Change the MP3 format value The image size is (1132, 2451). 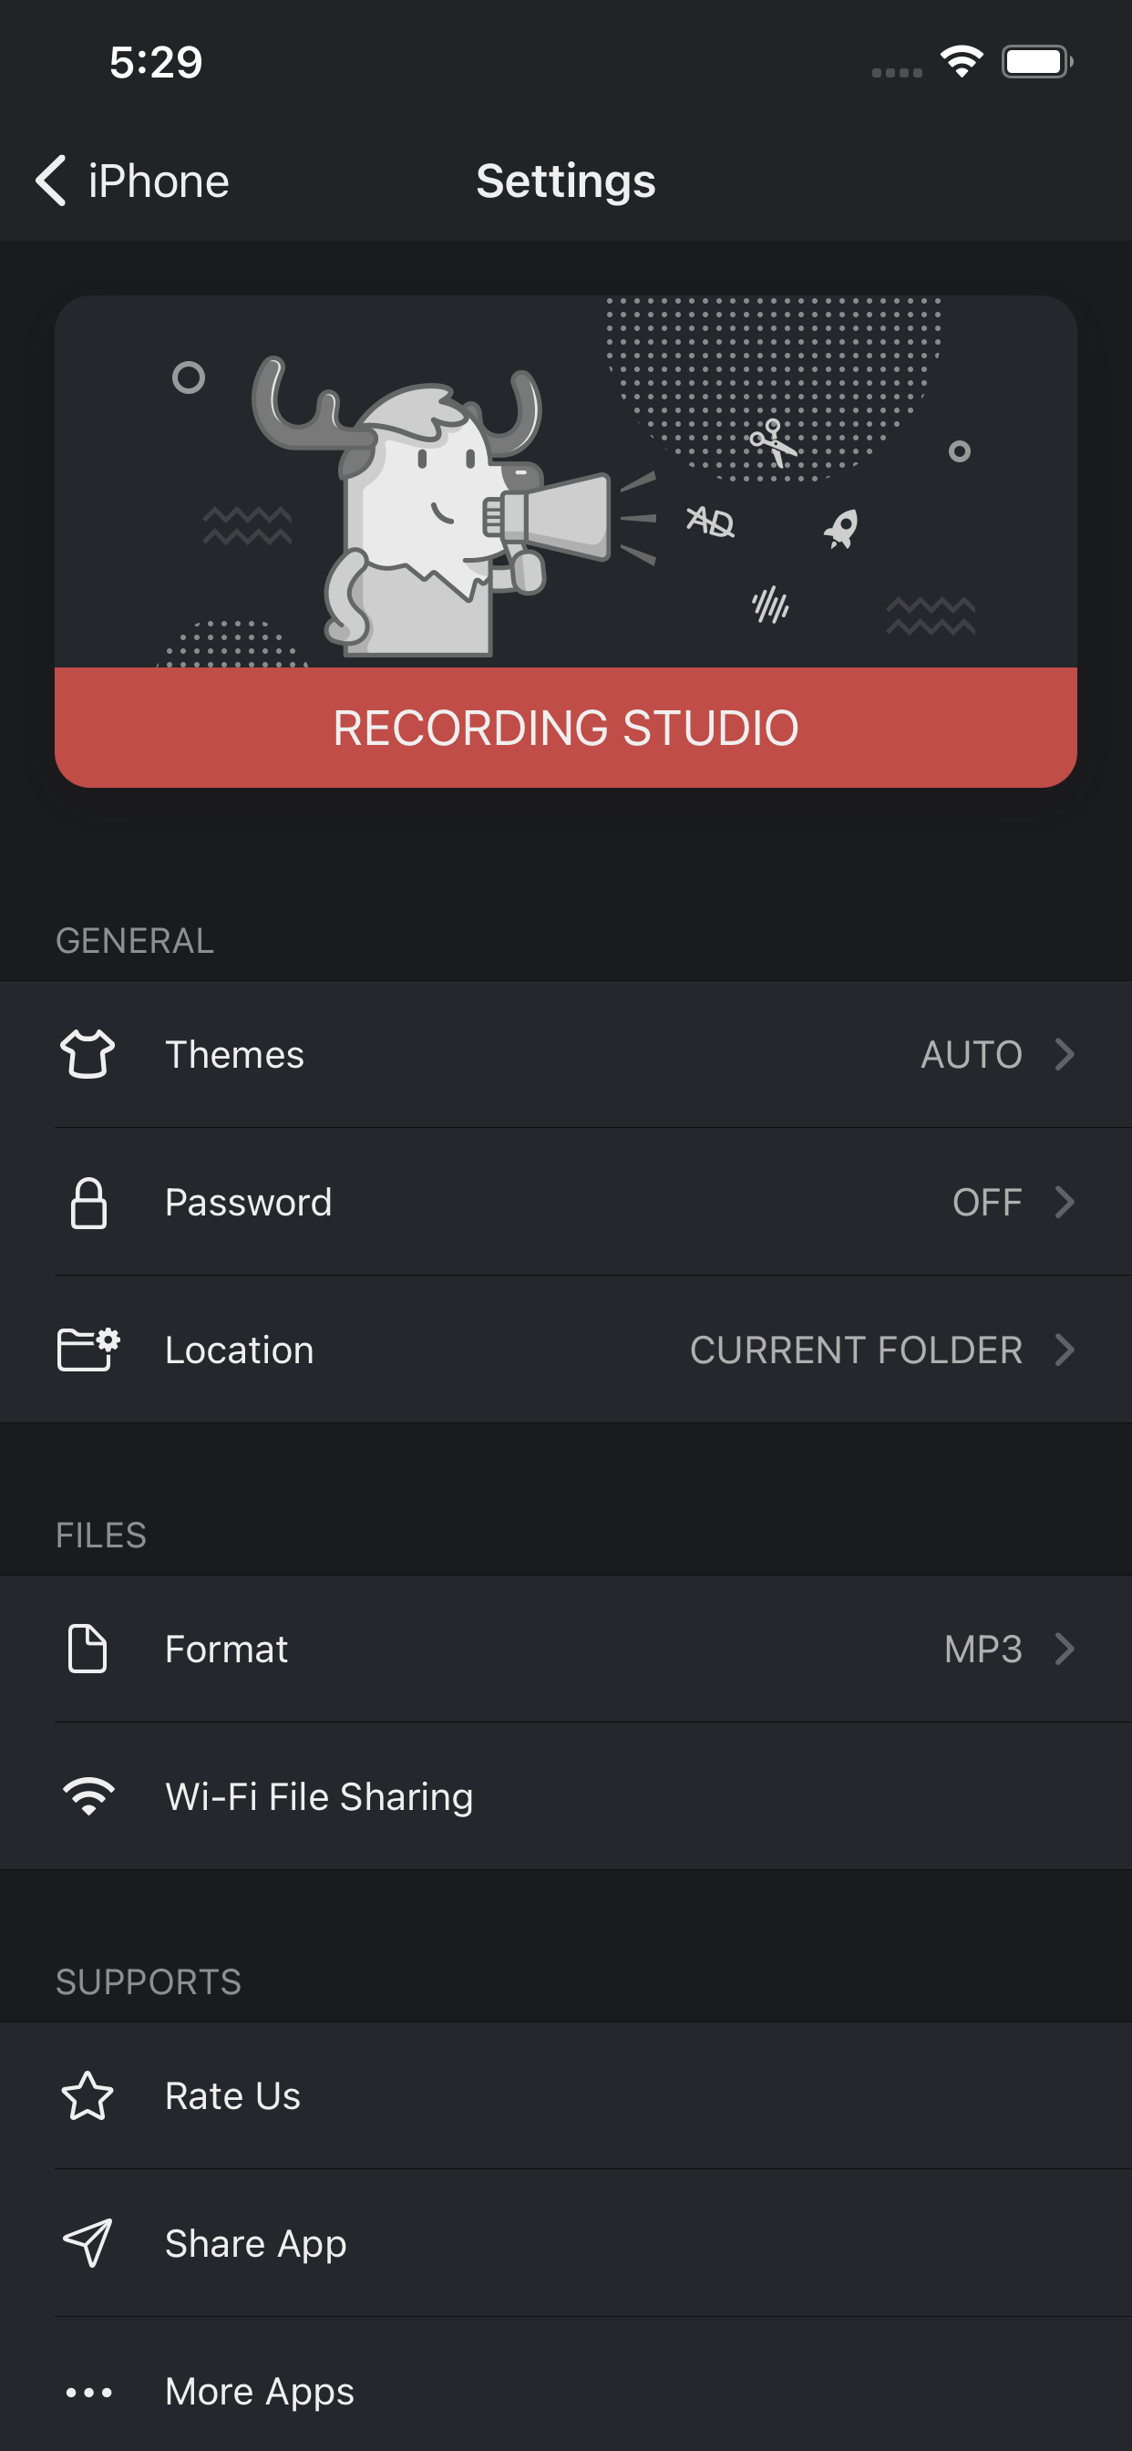pyautogui.click(x=983, y=1649)
